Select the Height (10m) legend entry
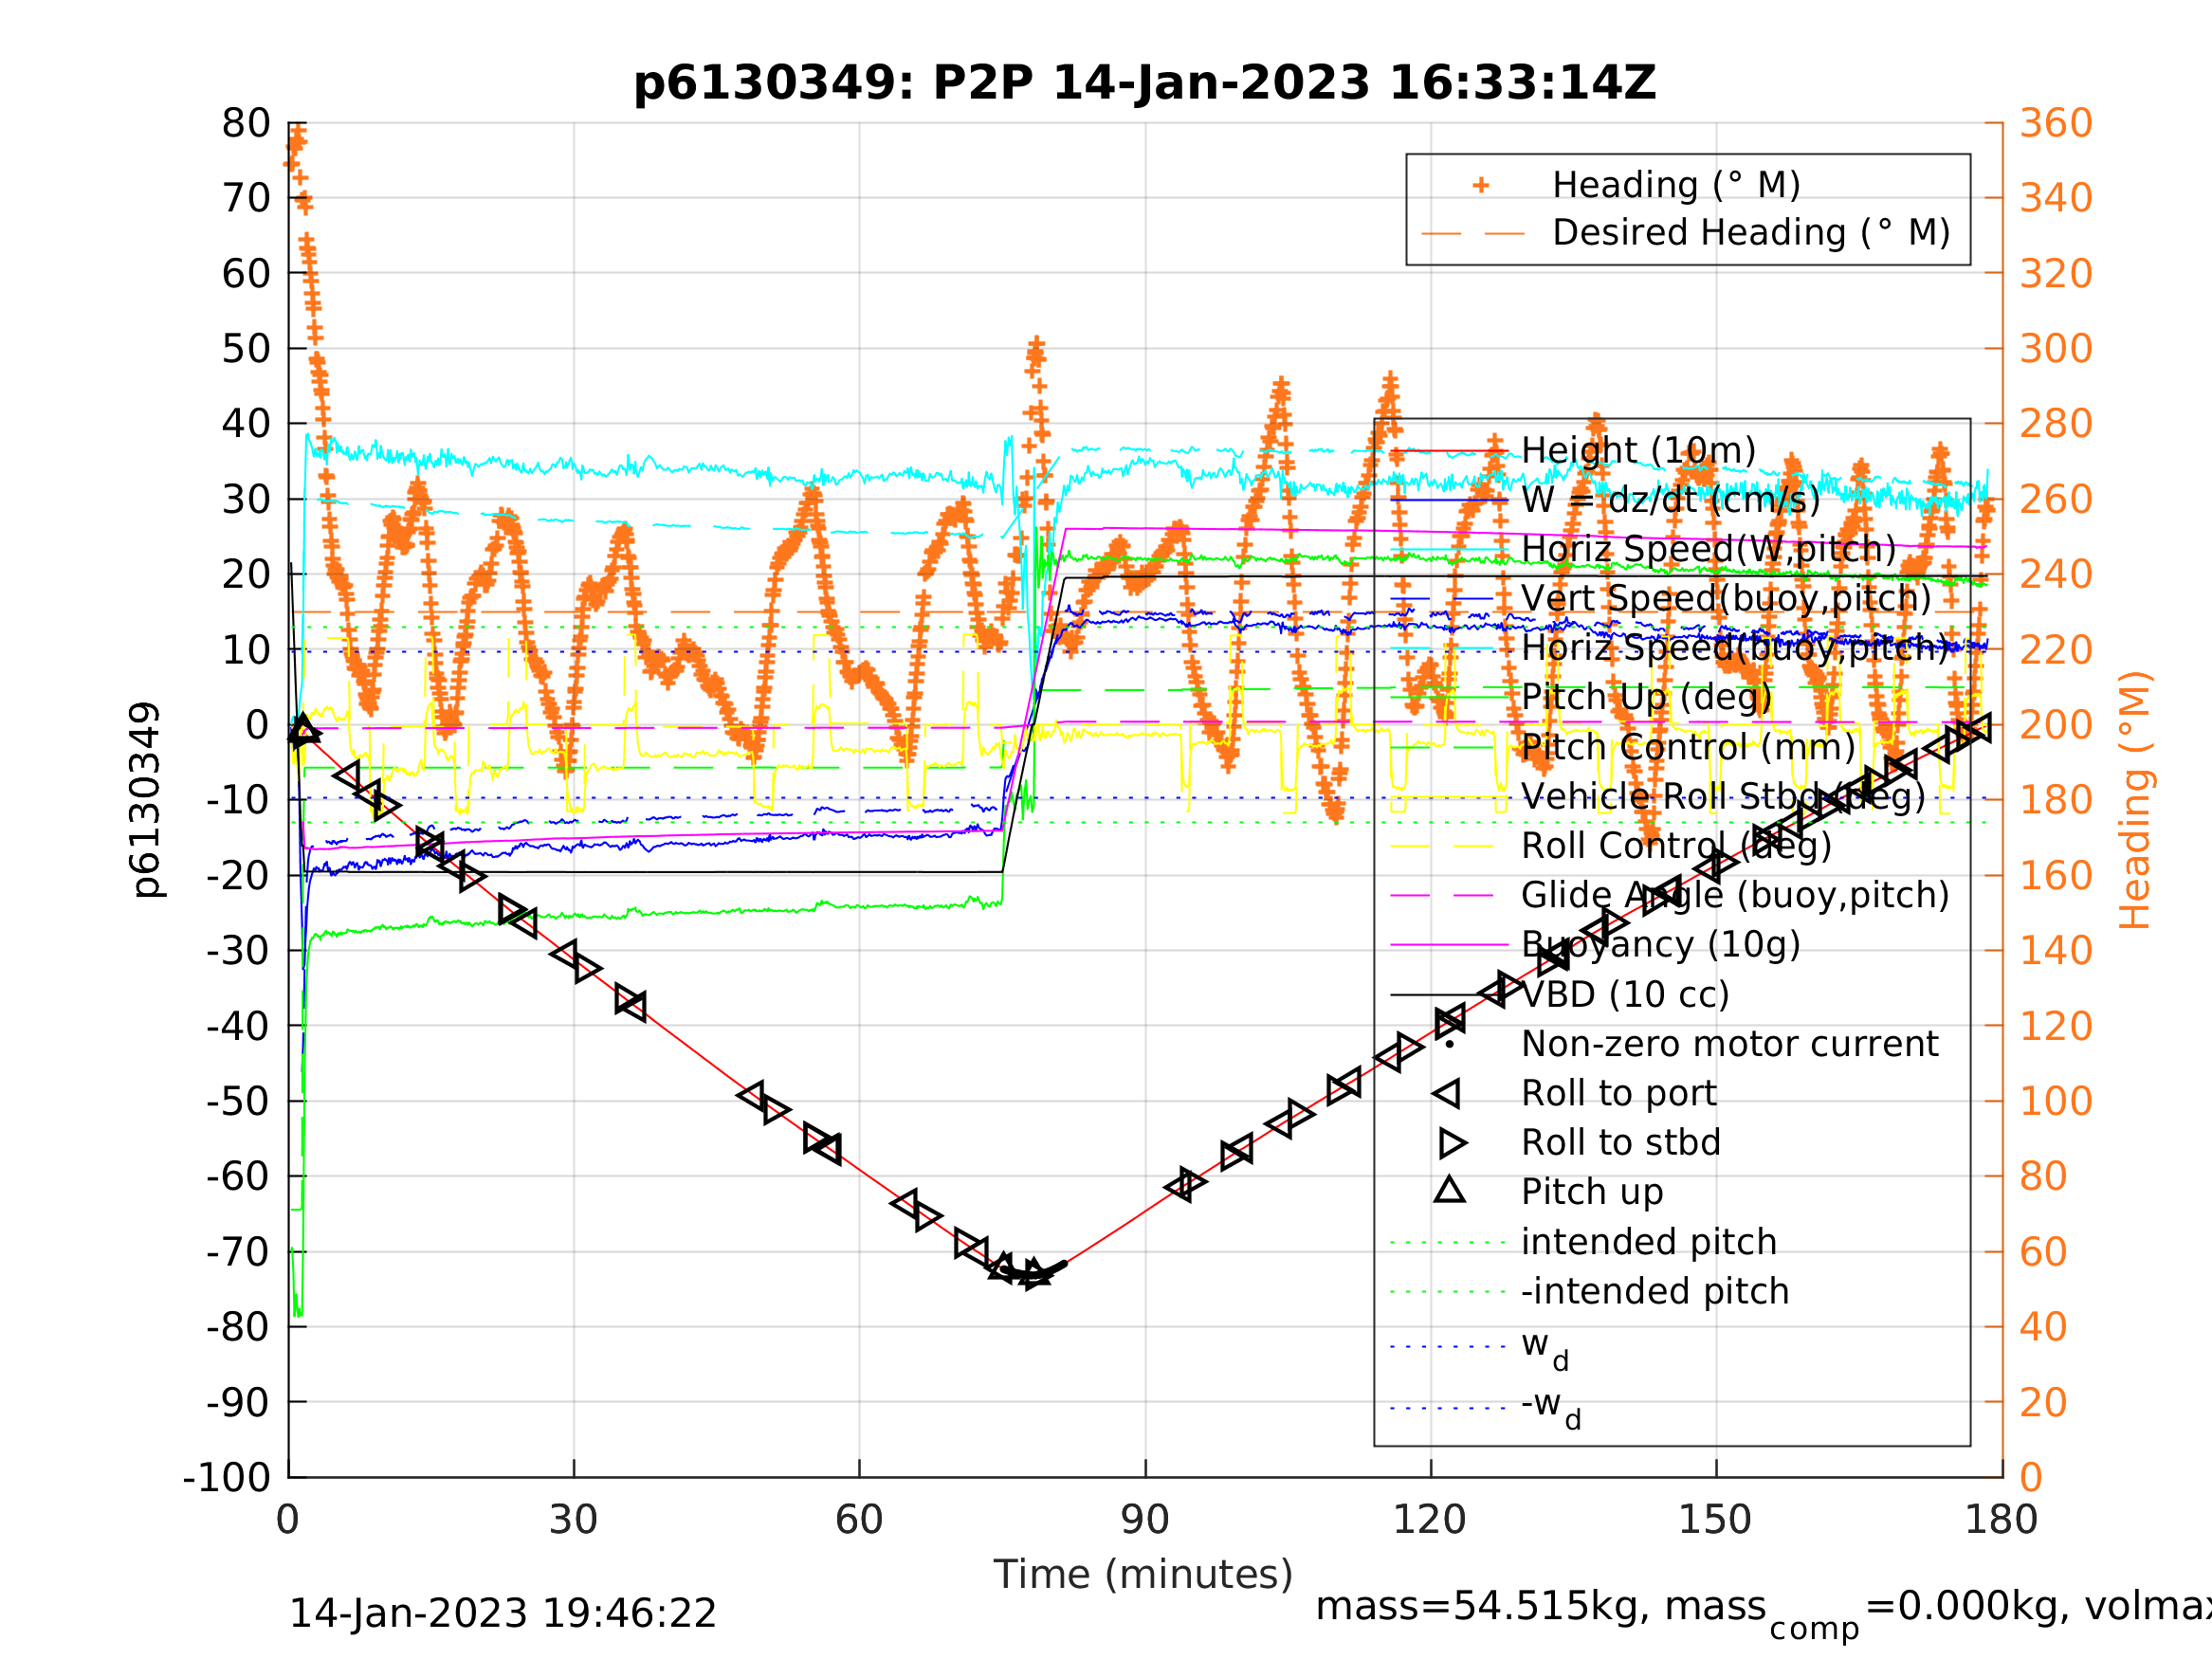2212x1659 pixels. pyautogui.click(x=1638, y=451)
